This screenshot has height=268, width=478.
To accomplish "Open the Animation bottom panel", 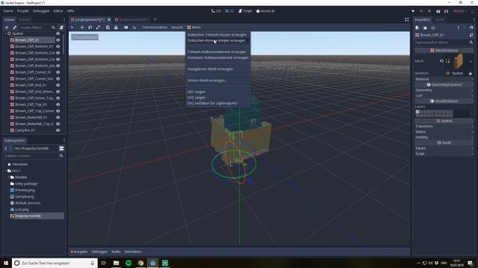I will pyautogui.click(x=133, y=252).
